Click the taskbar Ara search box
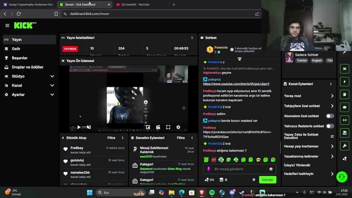Screen dimensions: 352x198 (x=121, y=193)
